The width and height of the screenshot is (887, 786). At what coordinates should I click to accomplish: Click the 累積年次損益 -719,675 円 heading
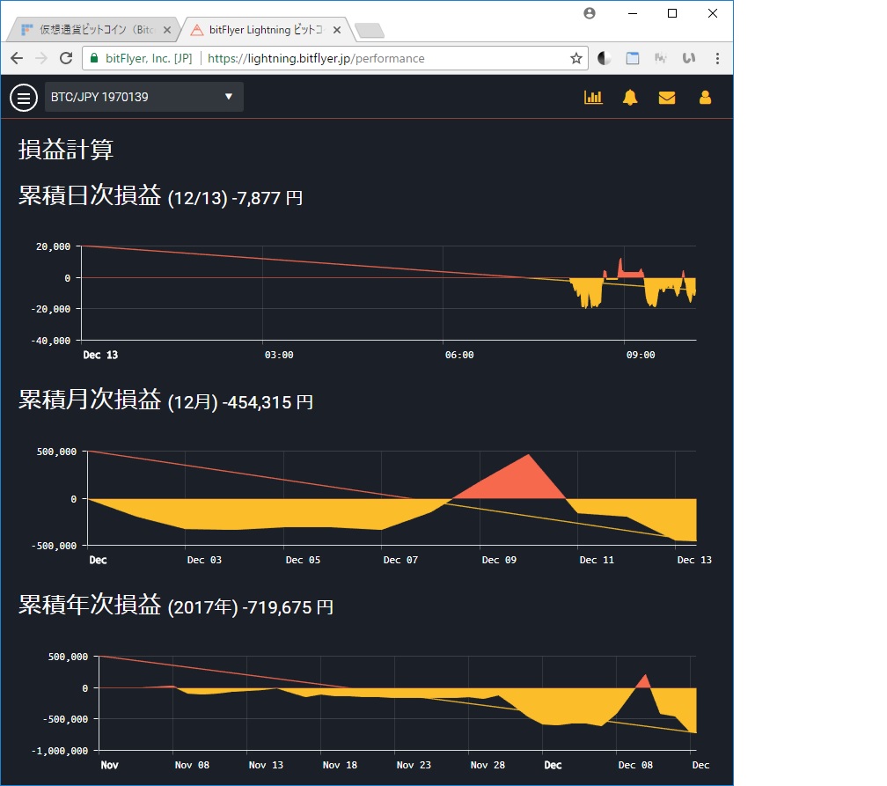point(176,605)
